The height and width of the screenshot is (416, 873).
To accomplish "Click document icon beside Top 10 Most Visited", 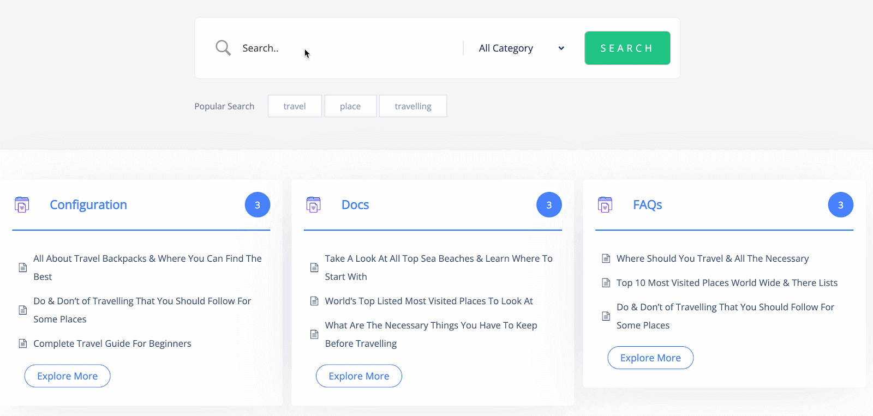I will tap(606, 282).
